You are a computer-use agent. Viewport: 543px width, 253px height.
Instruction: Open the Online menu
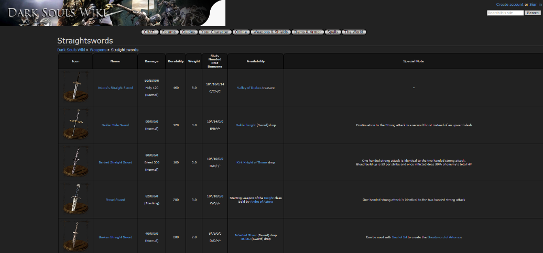[x=241, y=32]
